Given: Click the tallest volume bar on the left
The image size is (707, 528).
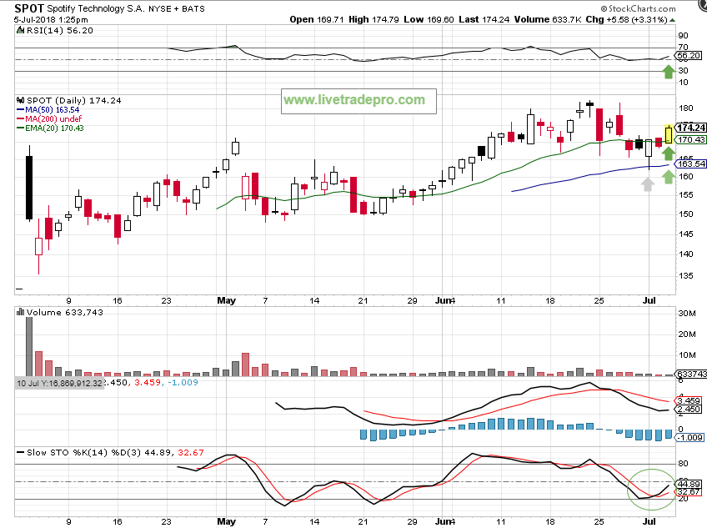Looking at the screenshot, I should pos(29,346).
